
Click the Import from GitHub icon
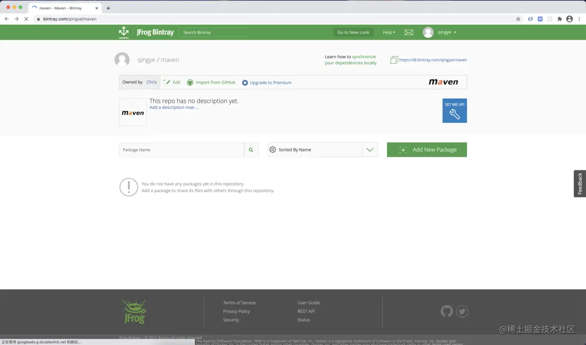click(x=190, y=82)
